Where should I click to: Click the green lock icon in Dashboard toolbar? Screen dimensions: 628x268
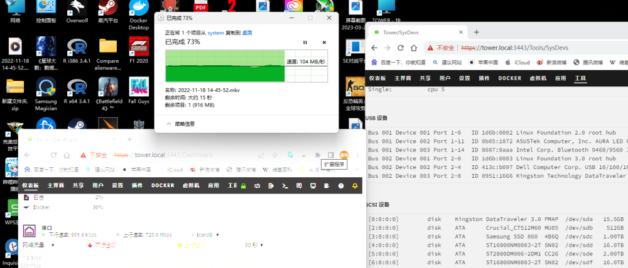pyautogui.click(x=242, y=186)
